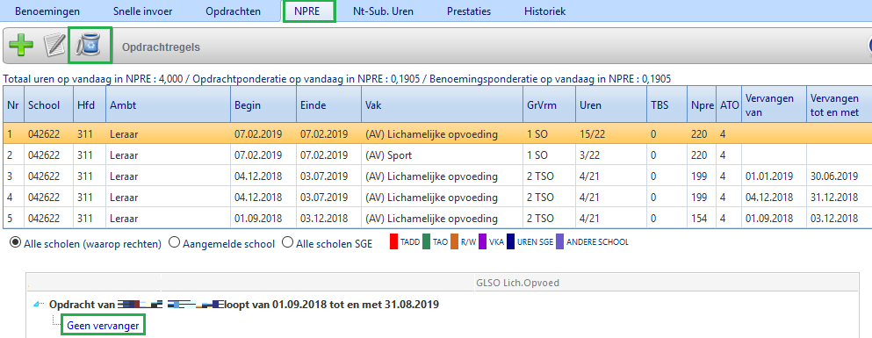872x338 pixels.
Task: Go to Snelle invoer tab
Action: pos(142,11)
